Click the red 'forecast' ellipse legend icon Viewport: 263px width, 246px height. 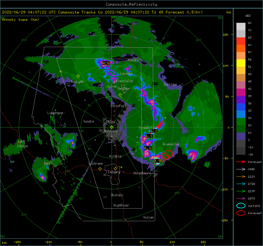(241, 213)
